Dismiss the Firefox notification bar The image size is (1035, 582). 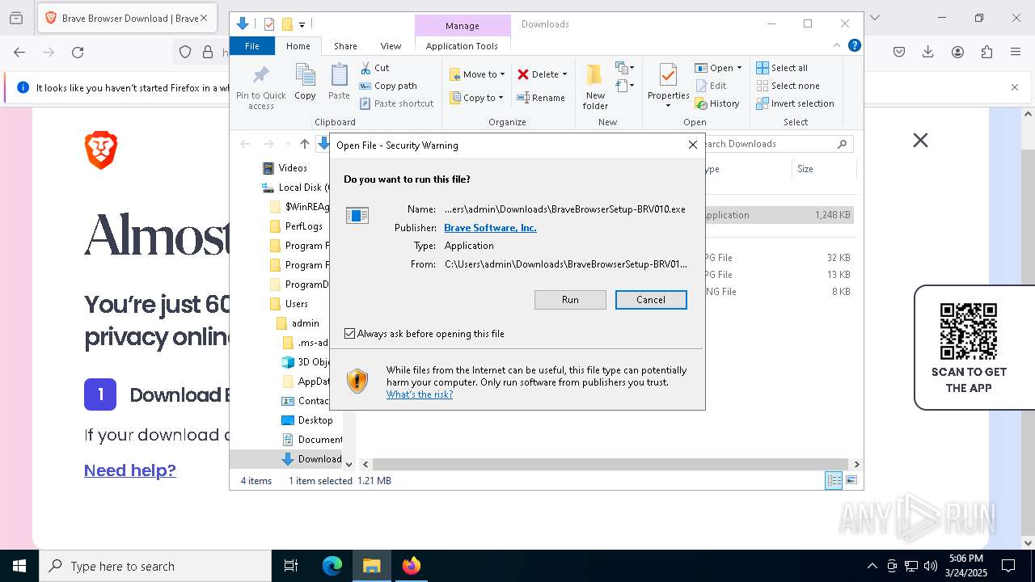click(1015, 87)
